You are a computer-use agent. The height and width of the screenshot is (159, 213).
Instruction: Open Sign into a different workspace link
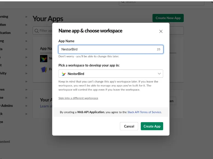(78, 98)
